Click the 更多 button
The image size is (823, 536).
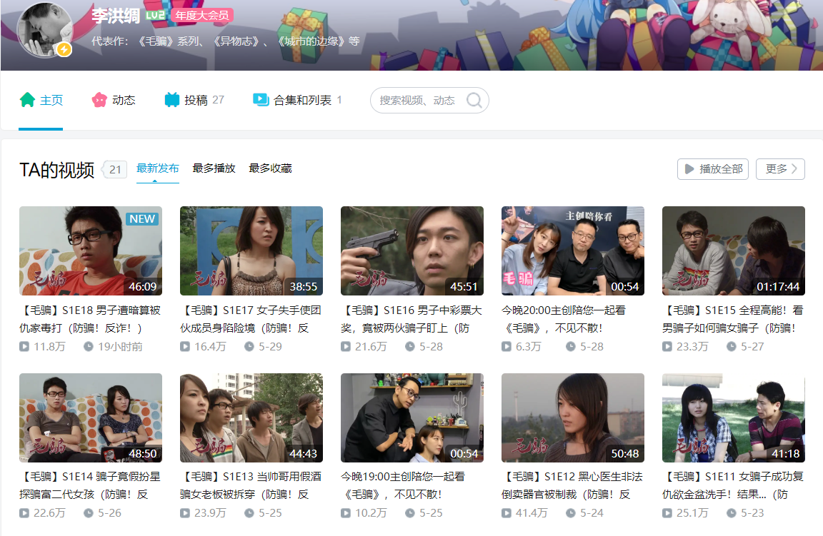click(780, 169)
